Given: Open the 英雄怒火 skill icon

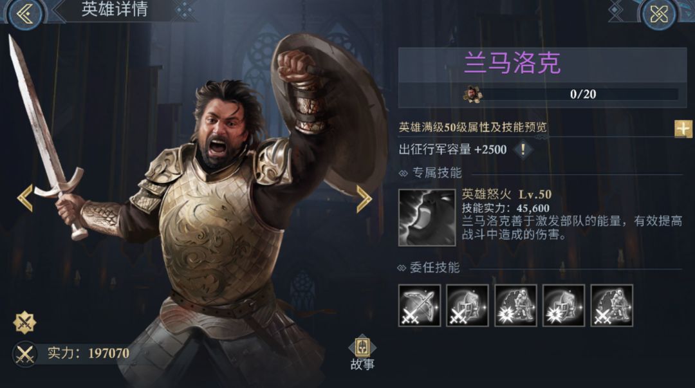Looking at the screenshot, I should [x=427, y=217].
